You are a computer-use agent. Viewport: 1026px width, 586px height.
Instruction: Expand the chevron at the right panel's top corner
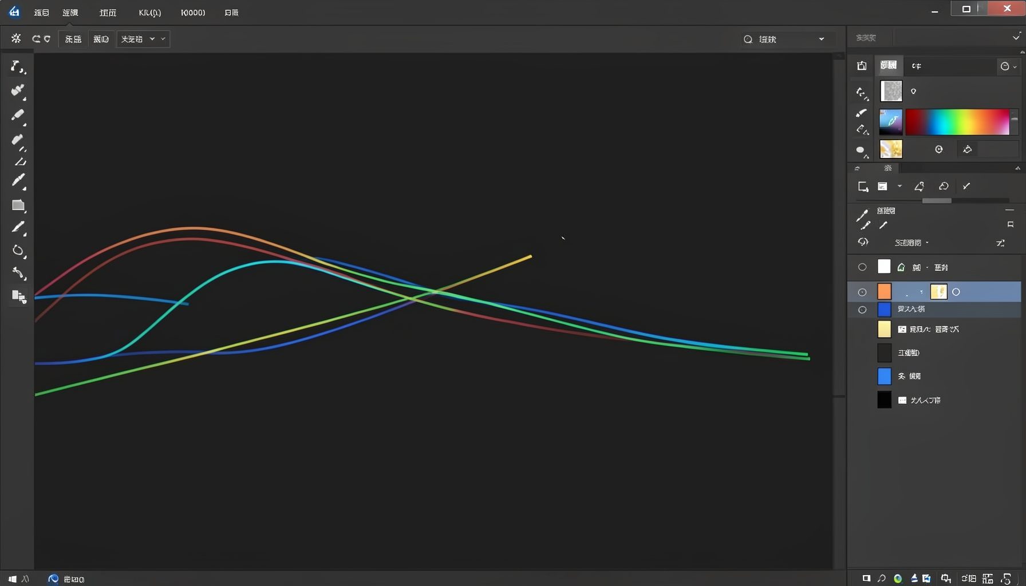pyautogui.click(x=1016, y=37)
